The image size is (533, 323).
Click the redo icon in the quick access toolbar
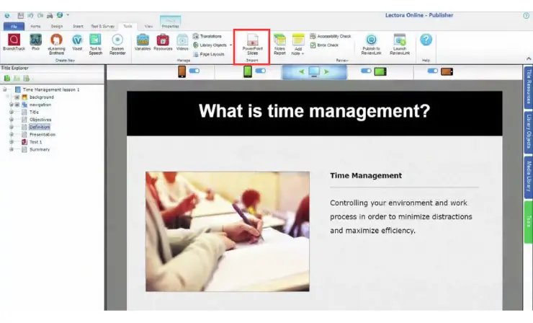[x=40, y=15]
